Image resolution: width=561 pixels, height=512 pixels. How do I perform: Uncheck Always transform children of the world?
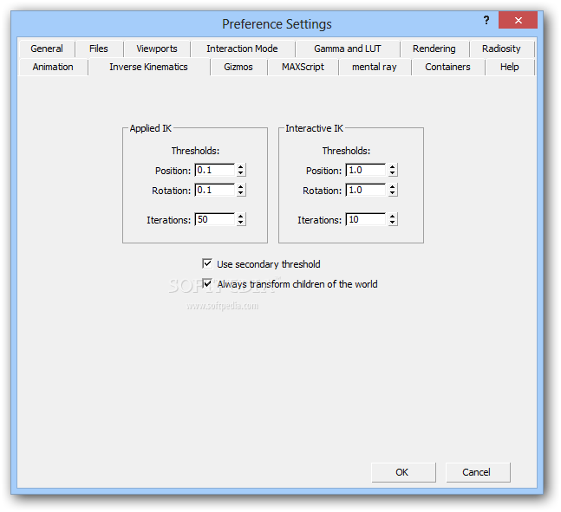tap(207, 284)
